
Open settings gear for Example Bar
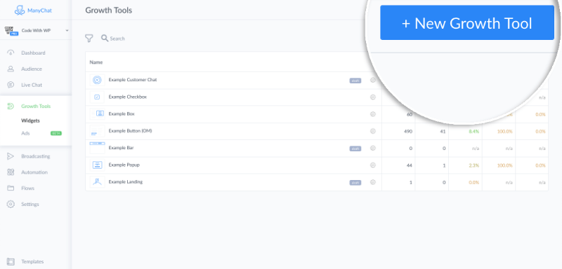pyautogui.click(x=373, y=148)
